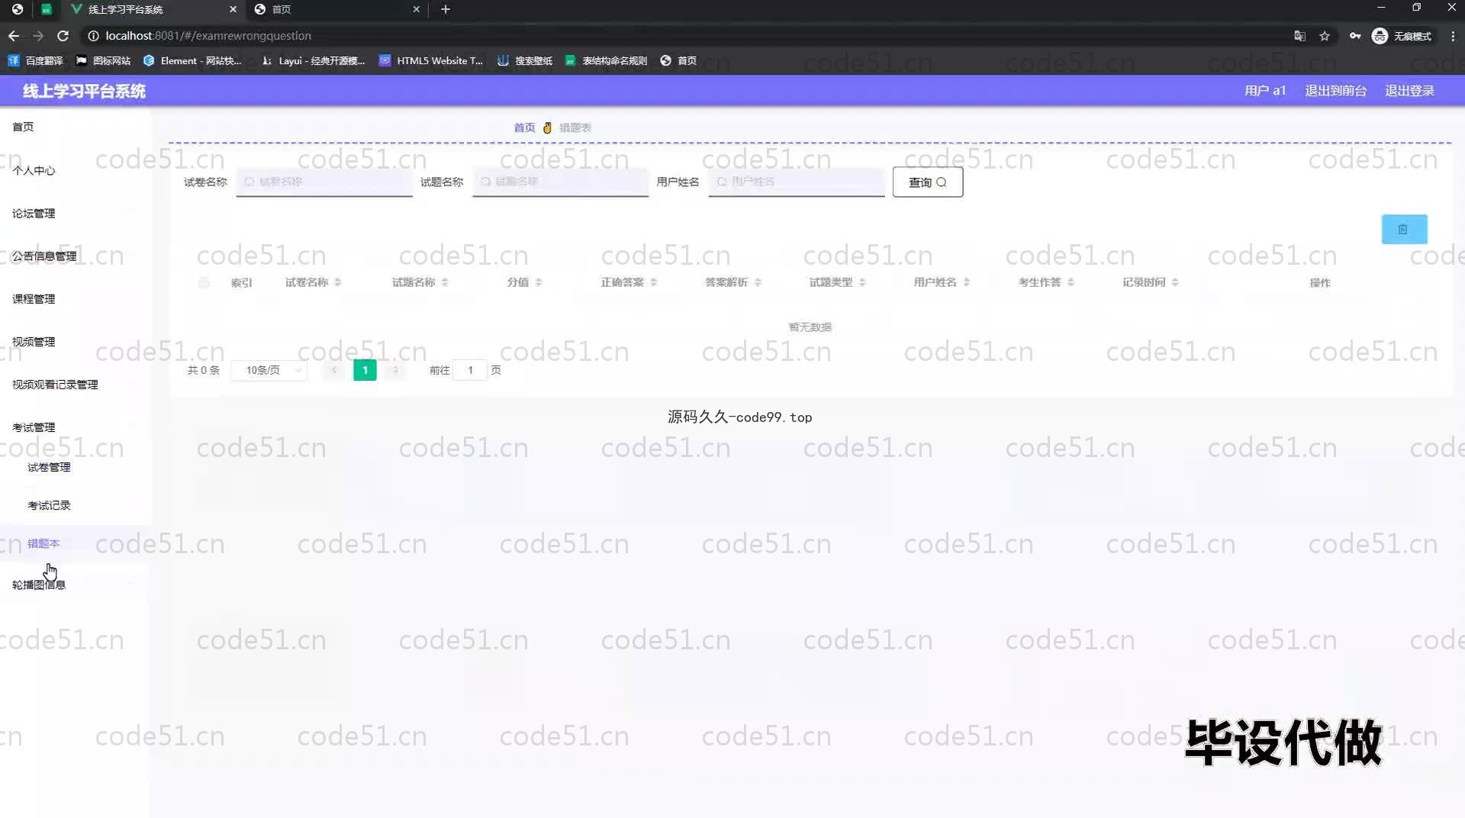
Task: Open the 搜索壁纸 bookmark
Action: tap(525, 60)
